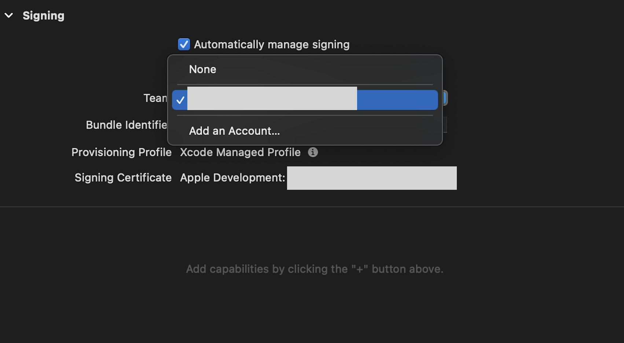The height and width of the screenshot is (343, 624).
Task: Click the Apple Development certificate text
Action: click(x=232, y=178)
